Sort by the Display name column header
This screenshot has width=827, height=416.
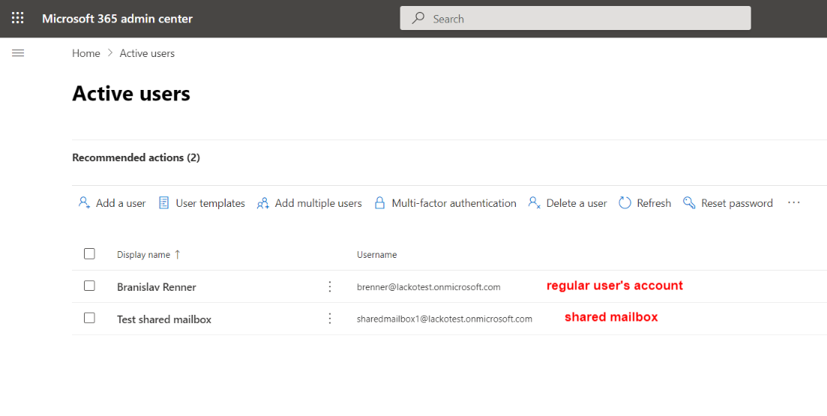coord(143,255)
